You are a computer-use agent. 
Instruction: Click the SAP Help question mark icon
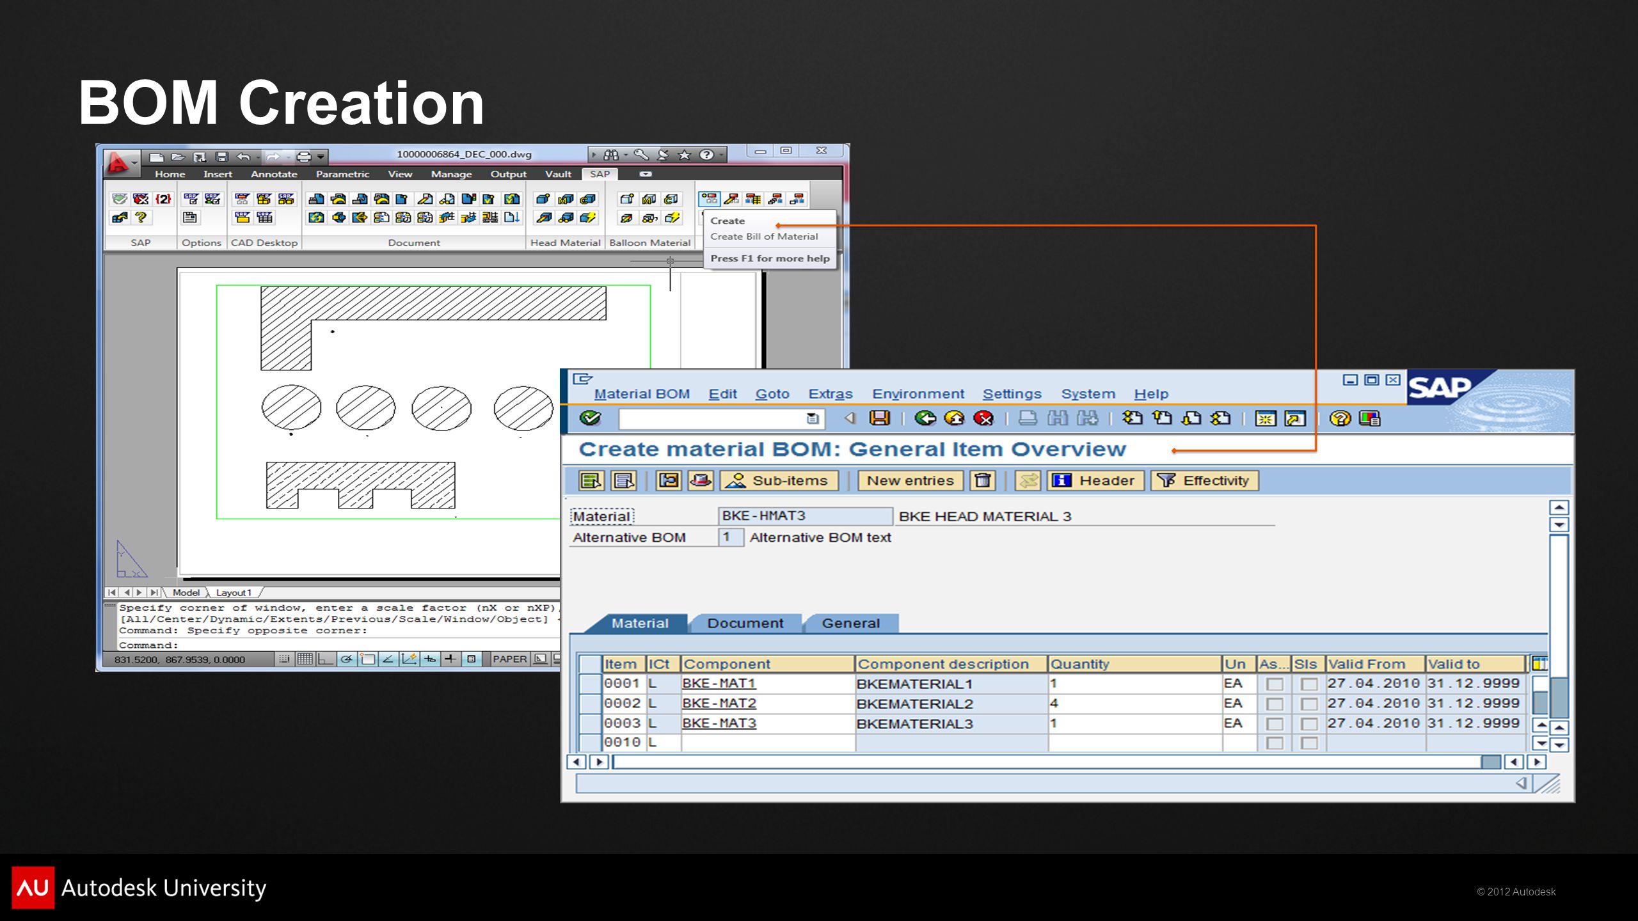coord(1340,418)
